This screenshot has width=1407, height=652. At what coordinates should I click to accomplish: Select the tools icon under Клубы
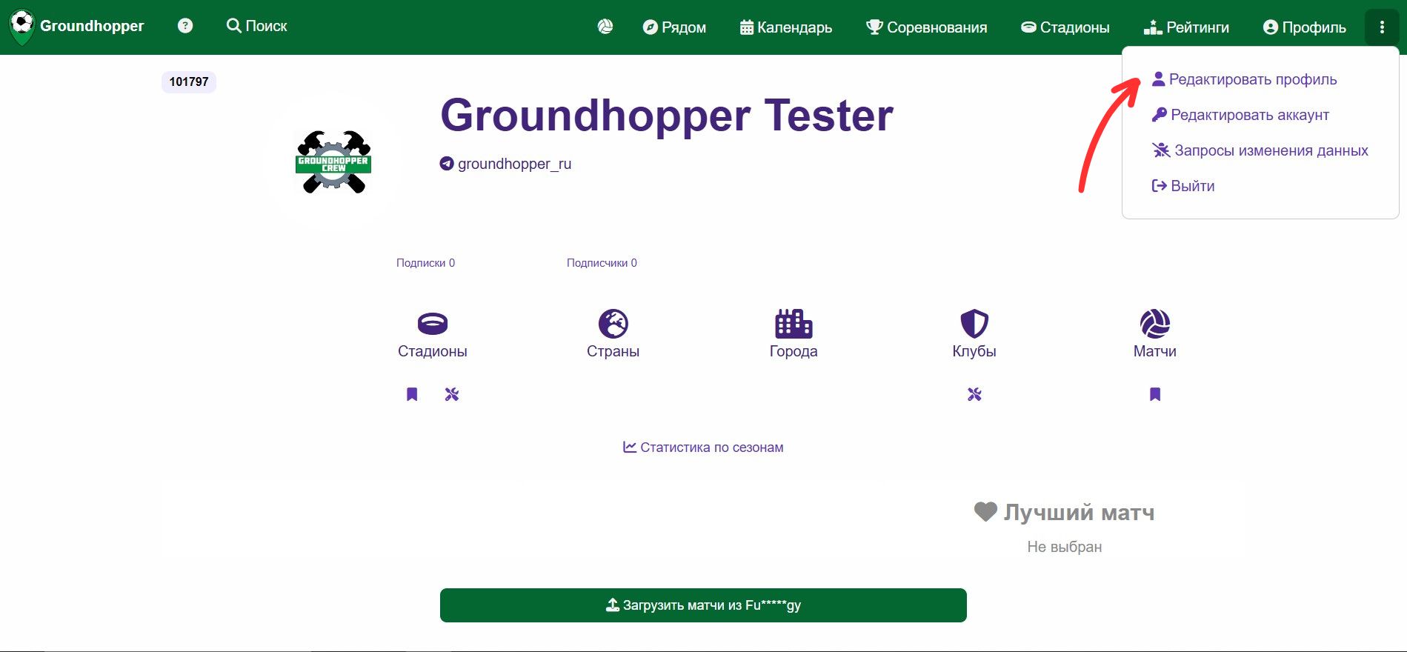click(974, 394)
